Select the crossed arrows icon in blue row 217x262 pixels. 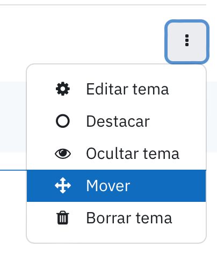click(x=63, y=185)
